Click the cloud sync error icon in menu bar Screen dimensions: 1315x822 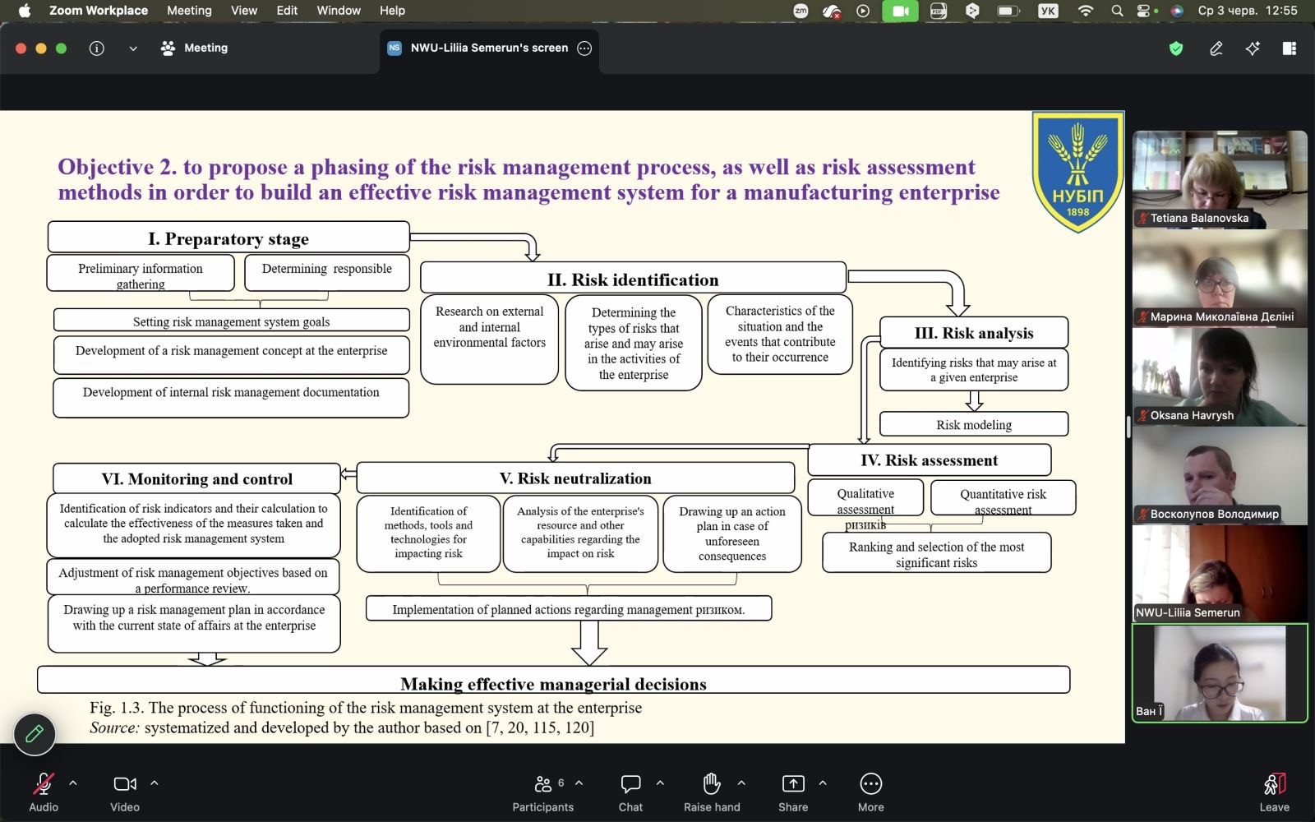(832, 11)
